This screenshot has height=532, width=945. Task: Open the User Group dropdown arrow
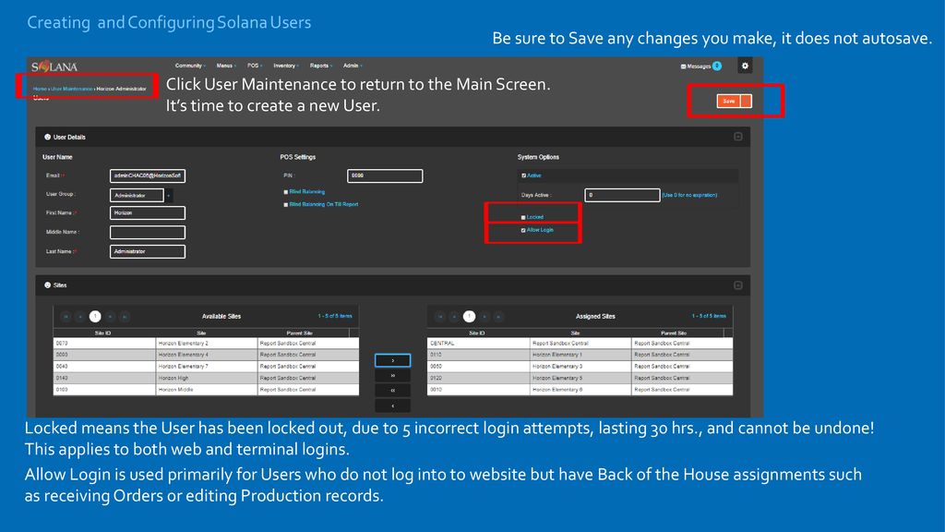coord(169,196)
